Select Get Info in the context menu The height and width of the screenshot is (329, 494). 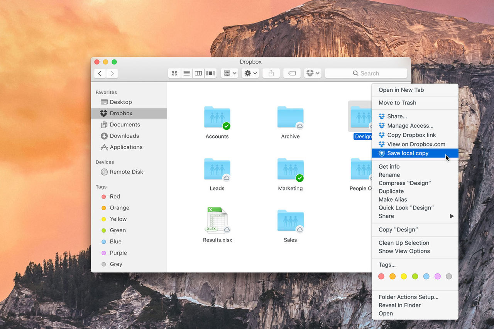point(389,166)
